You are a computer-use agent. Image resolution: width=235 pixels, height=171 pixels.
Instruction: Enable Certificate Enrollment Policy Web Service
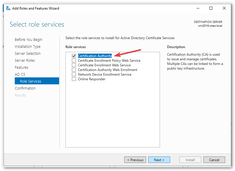pos(74,61)
